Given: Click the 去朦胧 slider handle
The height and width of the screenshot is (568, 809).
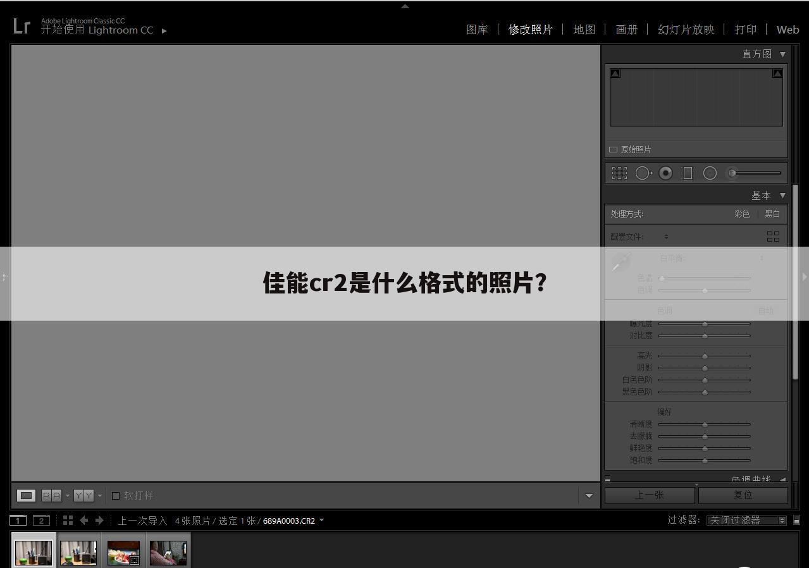Looking at the screenshot, I should [x=705, y=436].
